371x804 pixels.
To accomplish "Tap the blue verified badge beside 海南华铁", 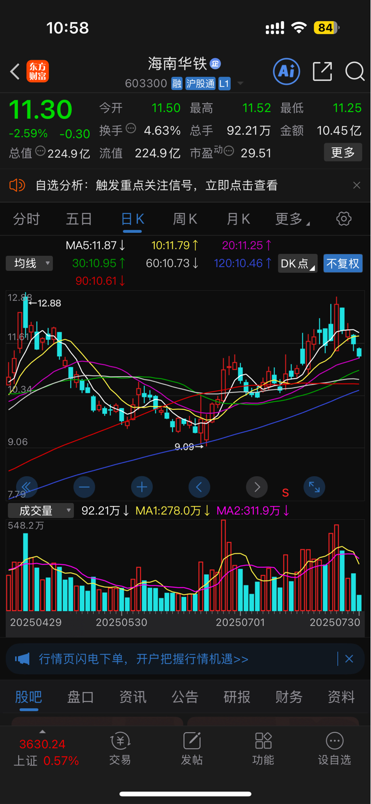I will (x=216, y=63).
